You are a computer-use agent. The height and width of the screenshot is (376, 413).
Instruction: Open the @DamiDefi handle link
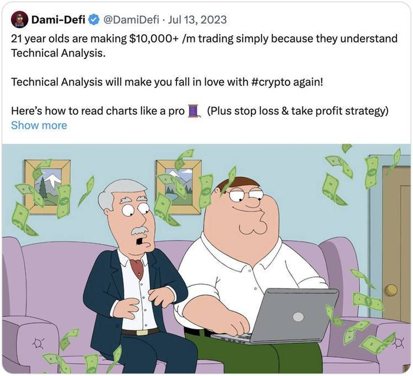(x=131, y=19)
